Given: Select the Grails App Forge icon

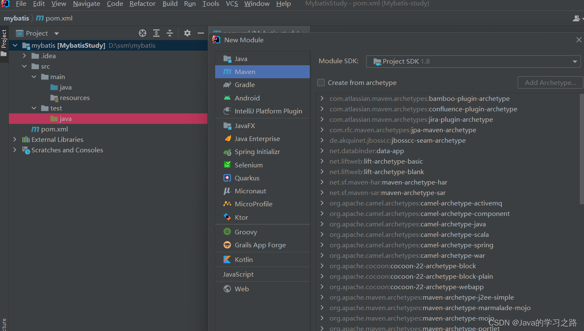Looking at the screenshot, I should coord(227,245).
